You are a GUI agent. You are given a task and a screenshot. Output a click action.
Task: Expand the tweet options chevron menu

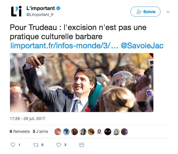168,12
